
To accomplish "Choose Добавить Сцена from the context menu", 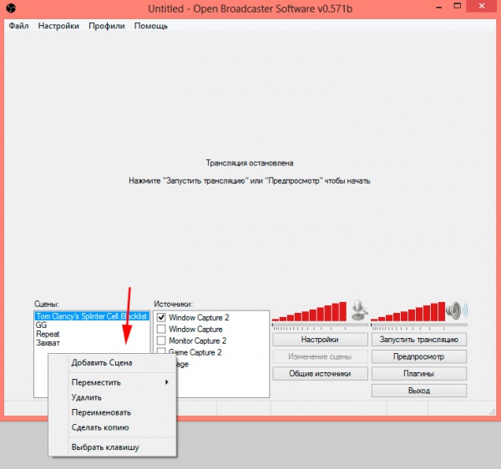I will click(x=101, y=363).
